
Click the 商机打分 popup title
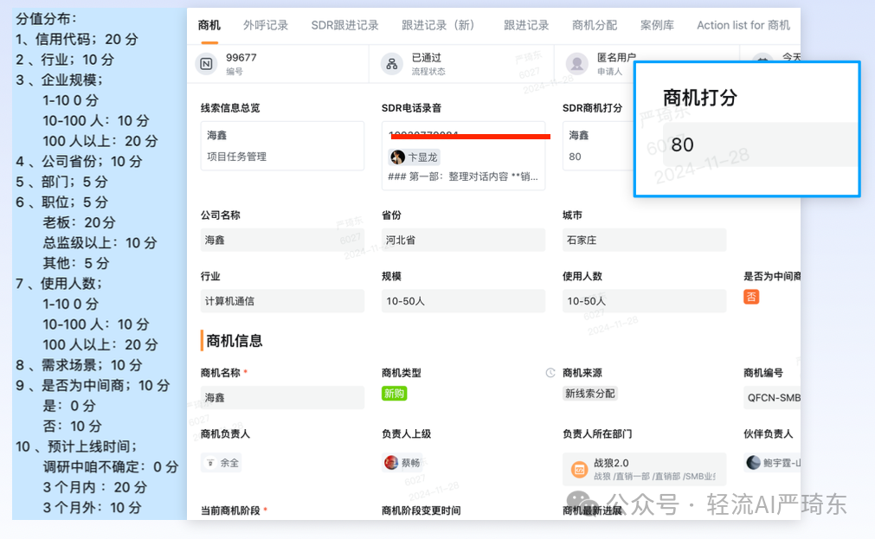700,98
